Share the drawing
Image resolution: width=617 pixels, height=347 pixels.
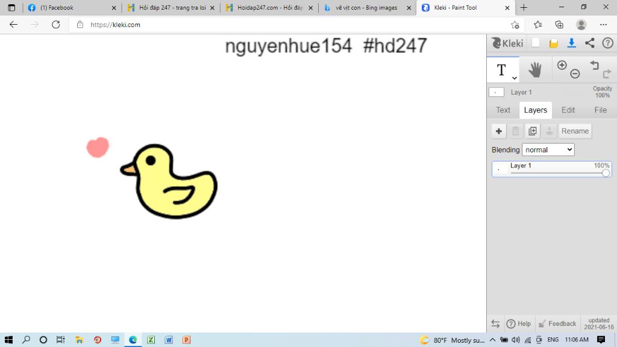[x=589, y=43]
